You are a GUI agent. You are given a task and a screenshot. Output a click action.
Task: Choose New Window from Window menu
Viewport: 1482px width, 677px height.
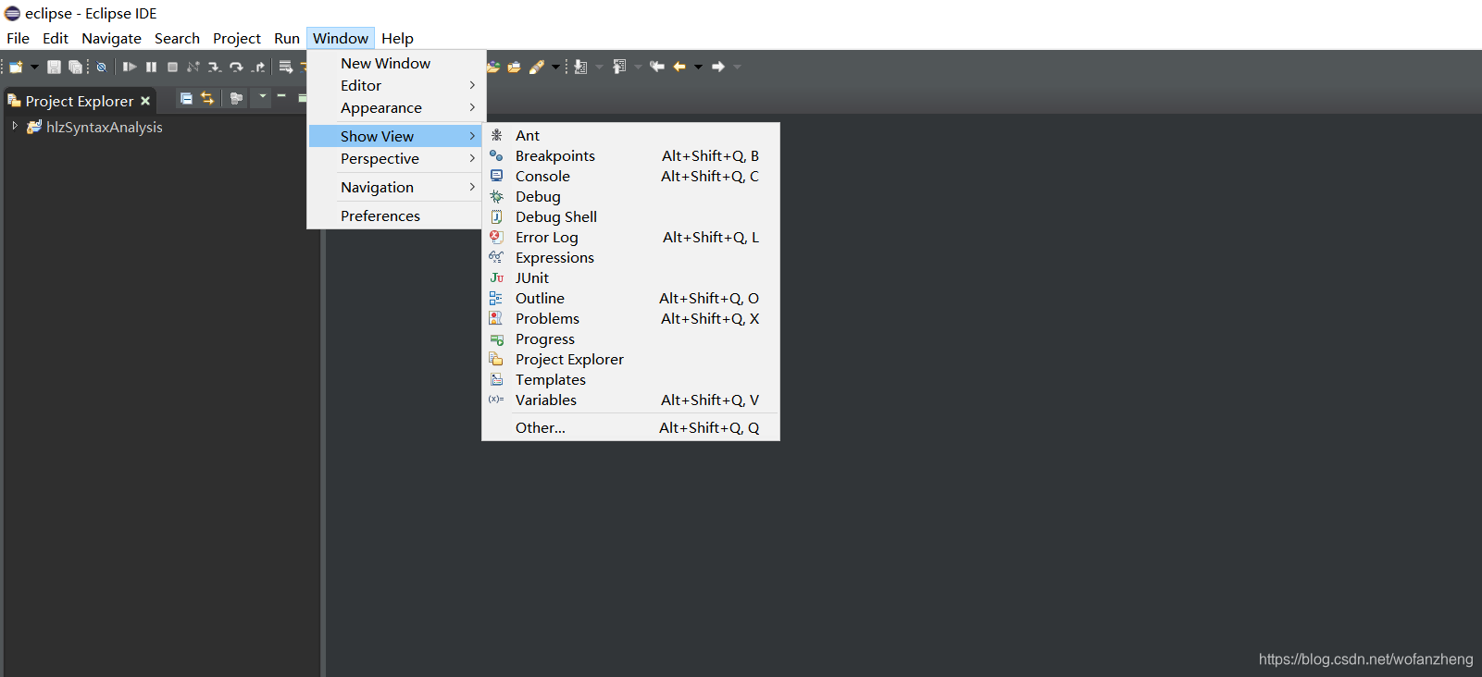(396, 63)
